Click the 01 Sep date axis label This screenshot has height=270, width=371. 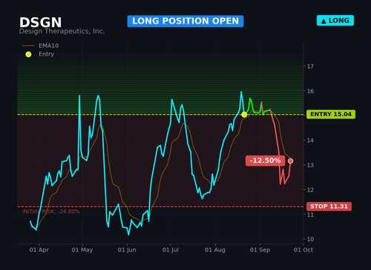point(260,250)
